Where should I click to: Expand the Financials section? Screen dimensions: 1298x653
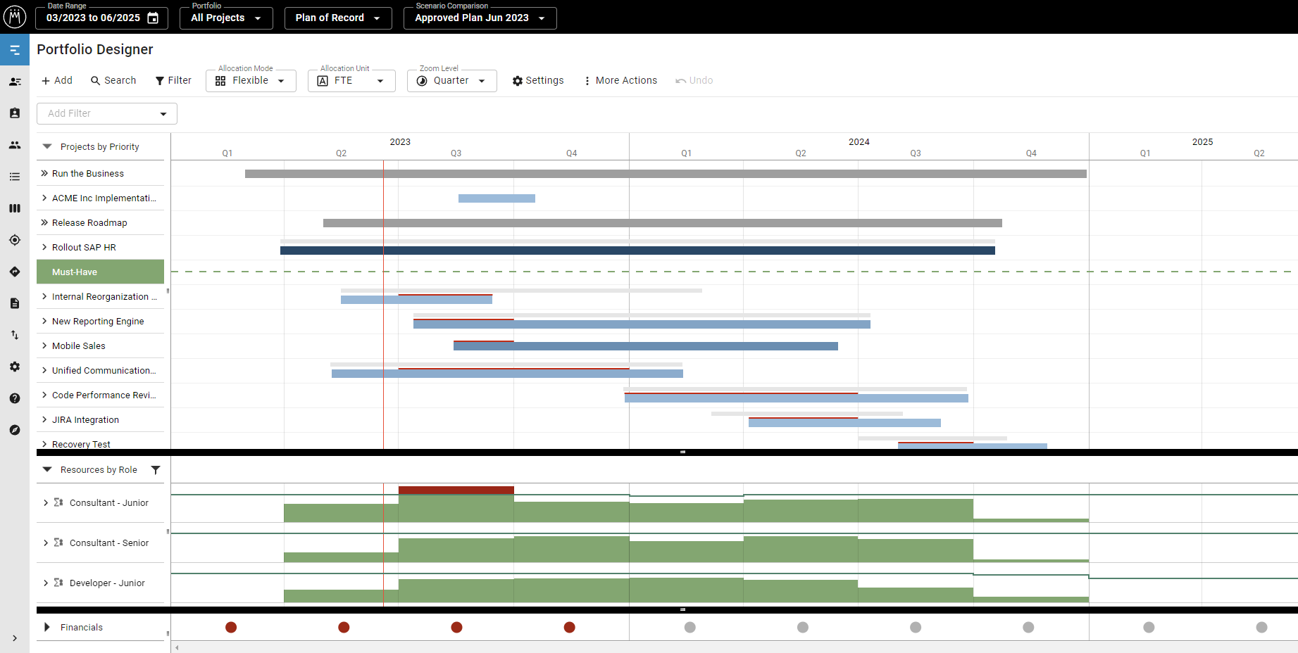pyautogui.click(x=47, y=627)
